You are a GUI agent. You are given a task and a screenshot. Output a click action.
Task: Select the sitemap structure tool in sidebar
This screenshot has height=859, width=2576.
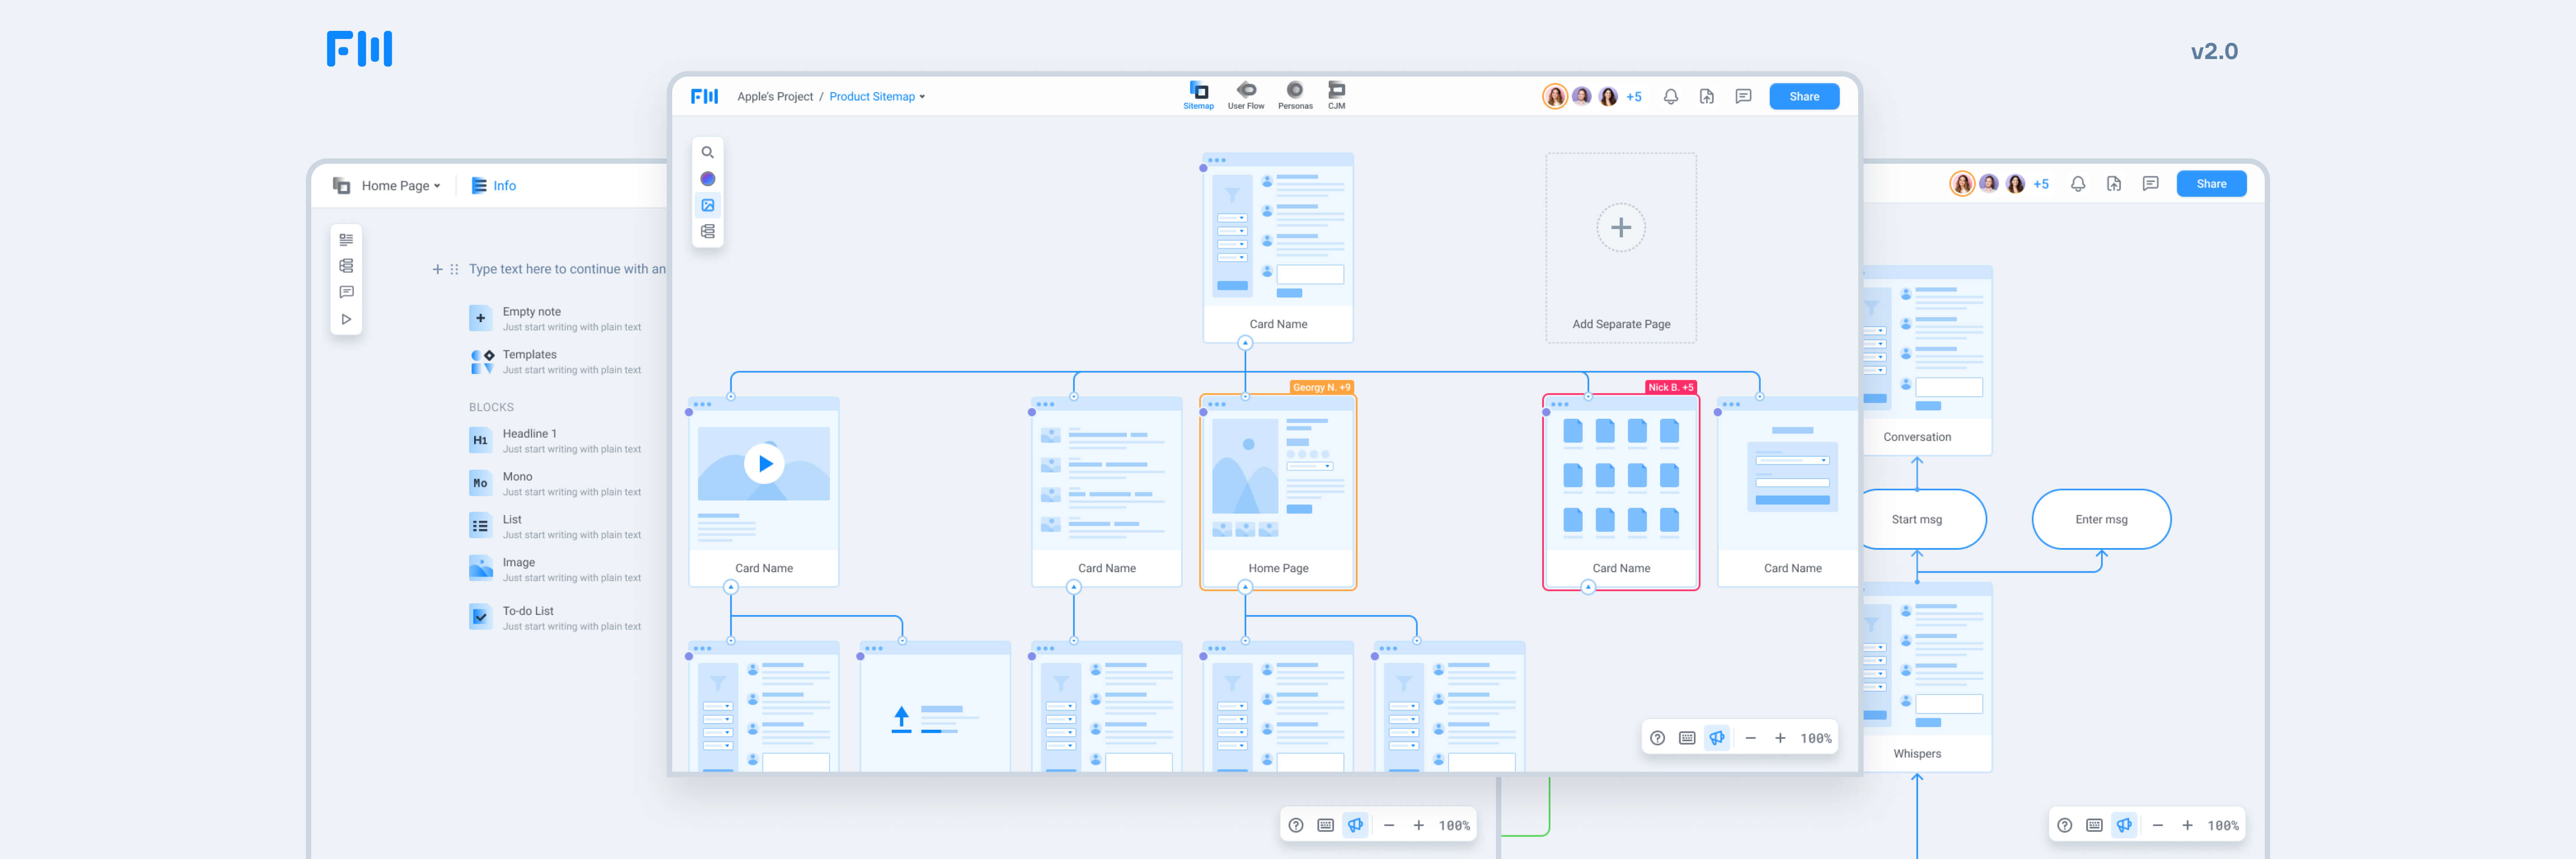708,231
